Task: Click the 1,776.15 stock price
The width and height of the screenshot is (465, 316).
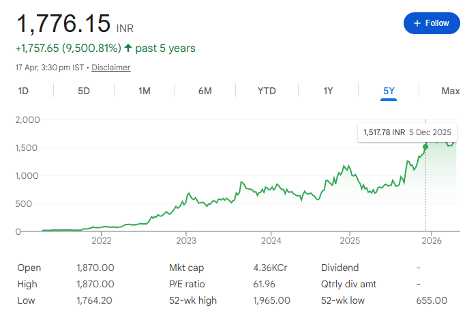Action: 63,23
